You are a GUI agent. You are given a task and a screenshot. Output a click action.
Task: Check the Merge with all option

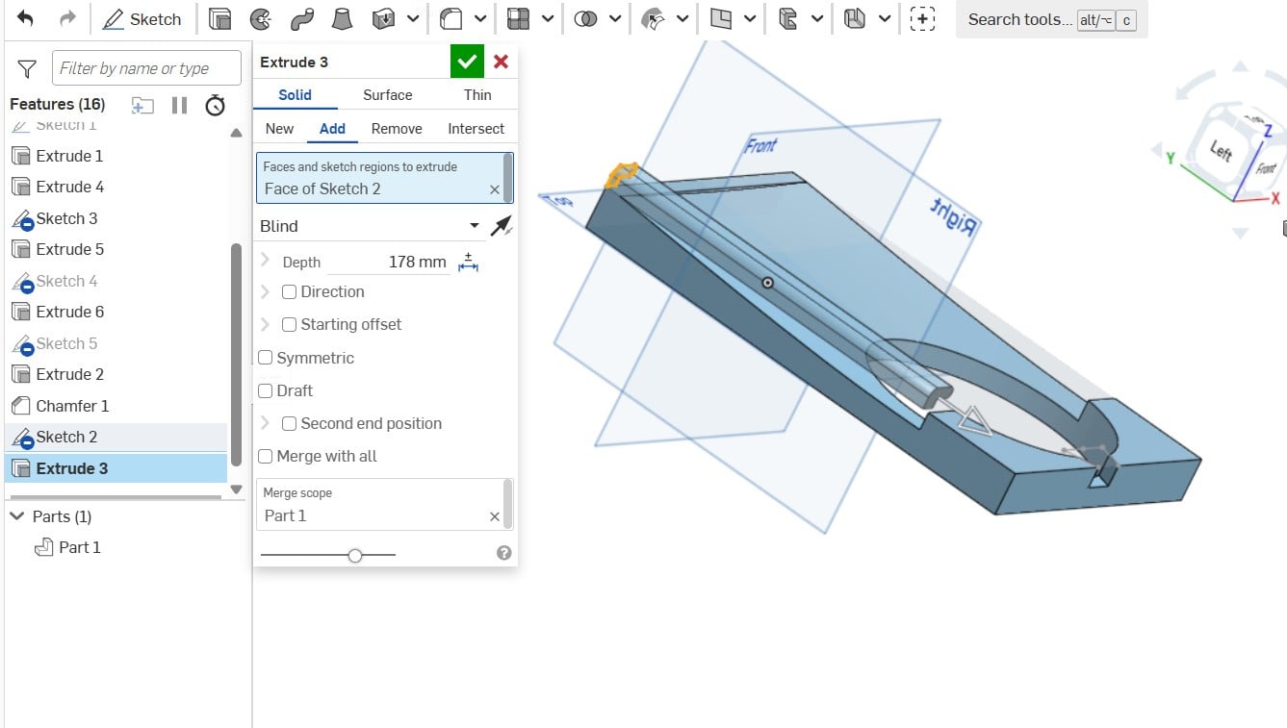pos(266,456)
